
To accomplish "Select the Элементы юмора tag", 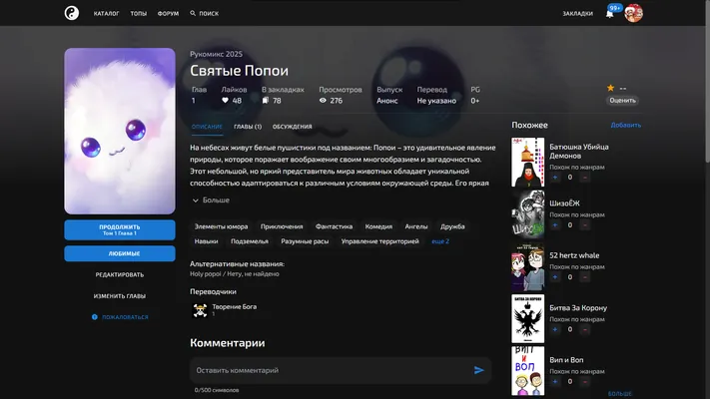I will [221, 226].
